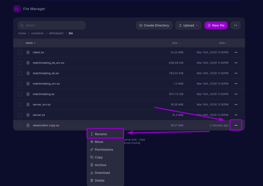Open the actions ellipsis for matchmaking_ds.so
This screenshot has width=263, height=186.
coord(236,73)
